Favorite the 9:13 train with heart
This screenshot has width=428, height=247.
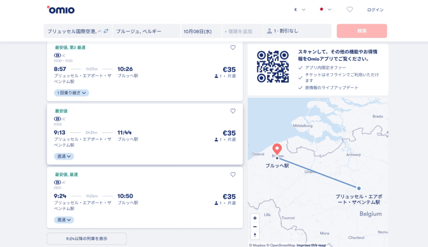[233, 111]
